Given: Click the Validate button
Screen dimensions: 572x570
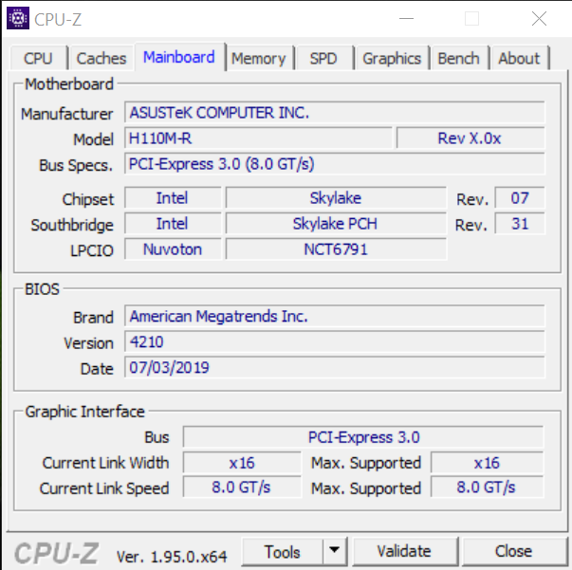Looking at the screenshot, I should pyautogui.click(x=404, y=551).
